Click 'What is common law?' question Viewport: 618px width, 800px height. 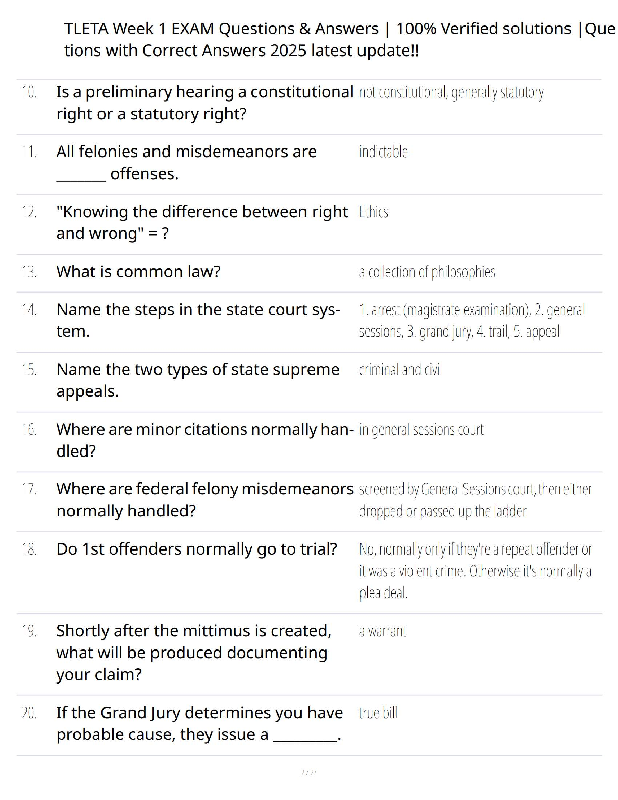138,272
